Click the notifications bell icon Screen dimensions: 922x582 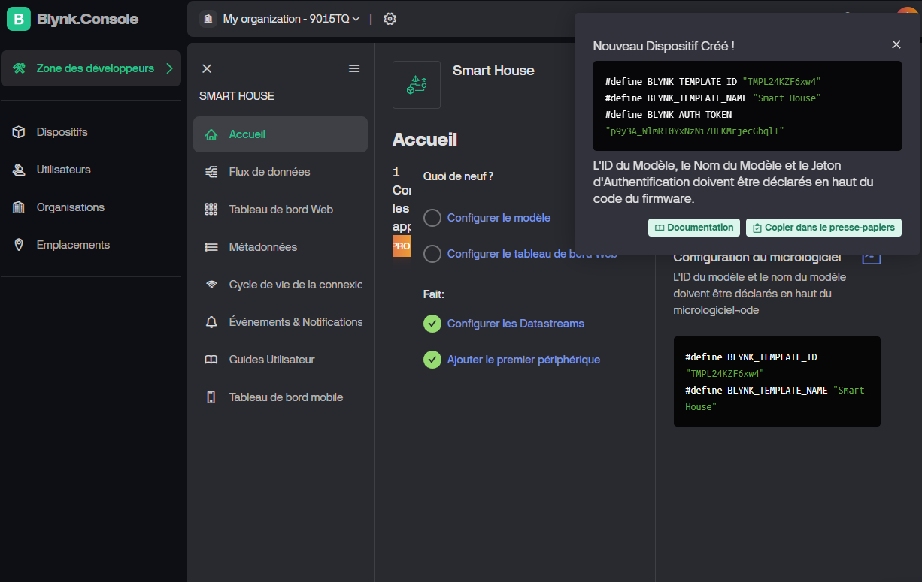(x=211, y=322)
